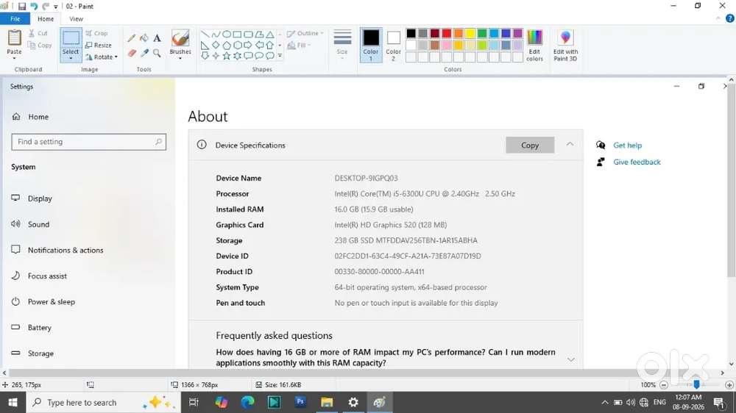This screenshot has height=413, width=736.
Task: Launch Microsoft Edge from the taskbar
Action: click(248, 402)
